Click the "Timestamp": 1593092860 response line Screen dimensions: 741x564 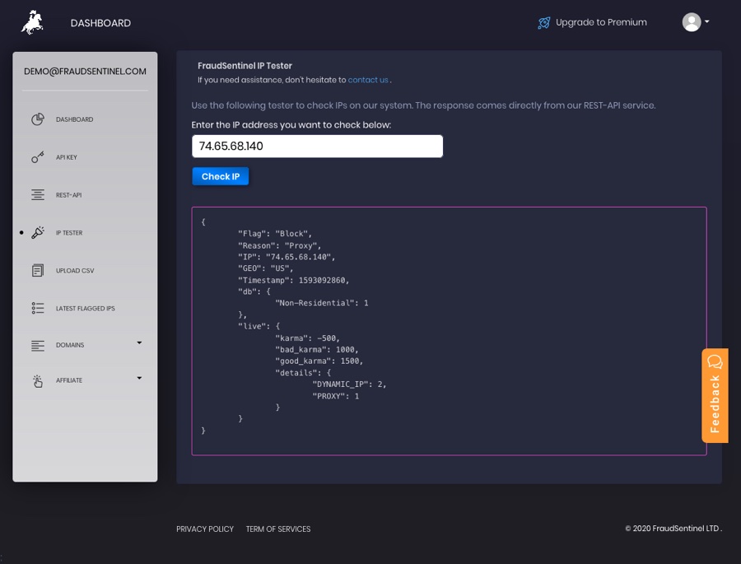click(x=293, y=280)
